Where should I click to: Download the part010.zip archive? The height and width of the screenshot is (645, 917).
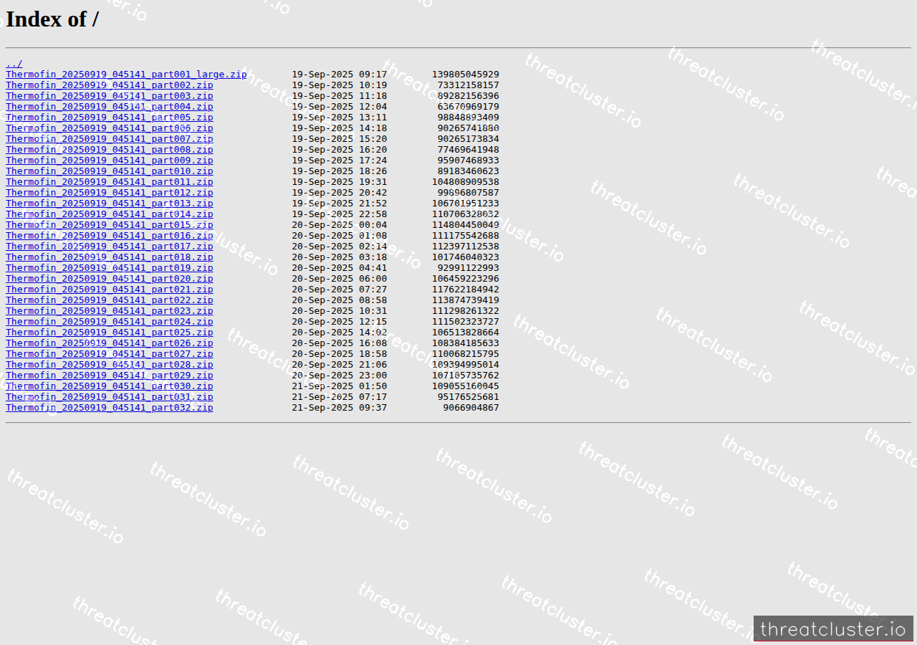tap(110, 171)
